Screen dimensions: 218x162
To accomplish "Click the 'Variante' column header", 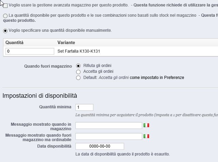I will (66, 42).
